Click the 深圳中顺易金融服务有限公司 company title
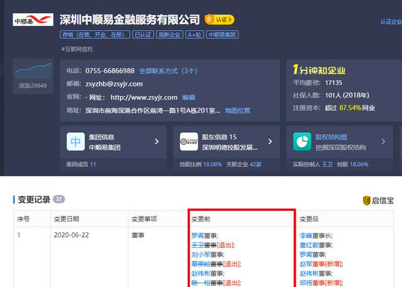Image resolution: width=402 pixels, height=287 pixels. pos(130,20)
